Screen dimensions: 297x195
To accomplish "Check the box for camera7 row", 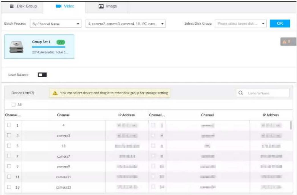I will click(9, 156).
